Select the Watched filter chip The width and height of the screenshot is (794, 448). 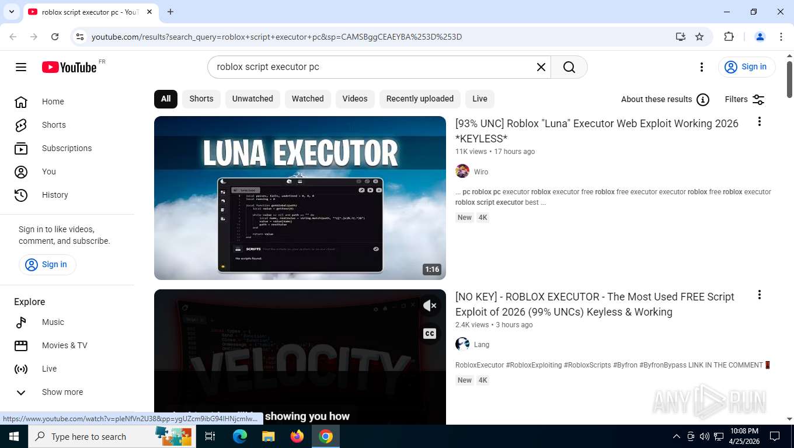(x=308, y=99)
